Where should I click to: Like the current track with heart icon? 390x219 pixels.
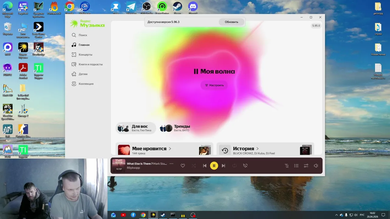[x=183, y=166]
